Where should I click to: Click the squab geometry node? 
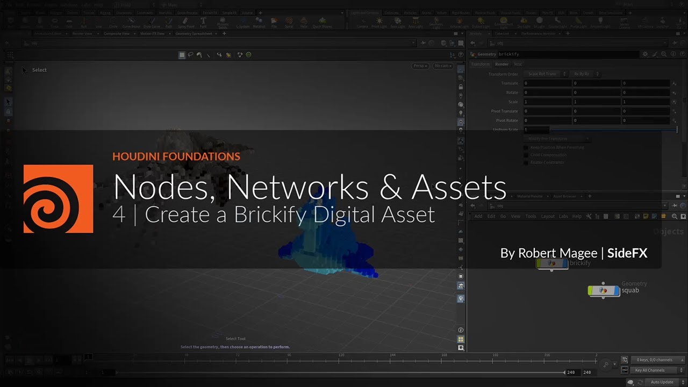(604, 290)
